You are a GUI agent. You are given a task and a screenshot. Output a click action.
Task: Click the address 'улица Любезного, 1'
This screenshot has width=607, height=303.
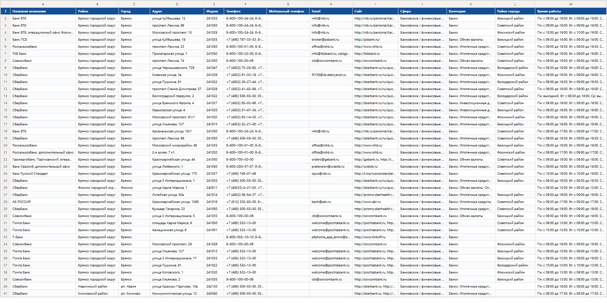click(177, 167)
